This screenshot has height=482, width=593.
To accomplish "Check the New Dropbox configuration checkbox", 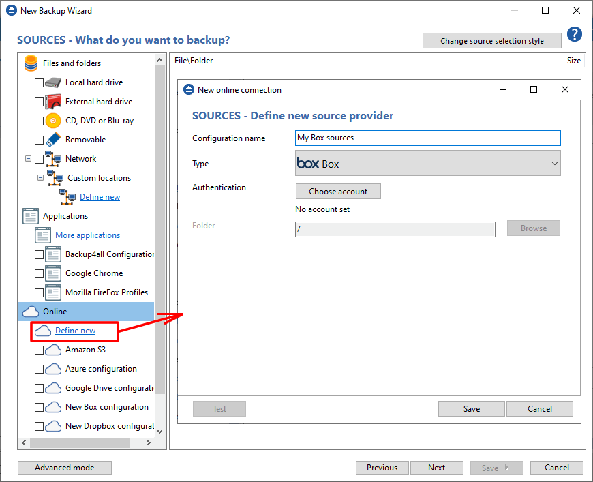I will [39, 426].
